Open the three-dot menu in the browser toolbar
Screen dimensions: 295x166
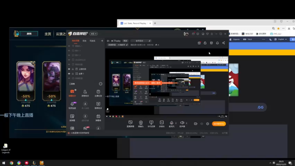[x=283, y=28]
